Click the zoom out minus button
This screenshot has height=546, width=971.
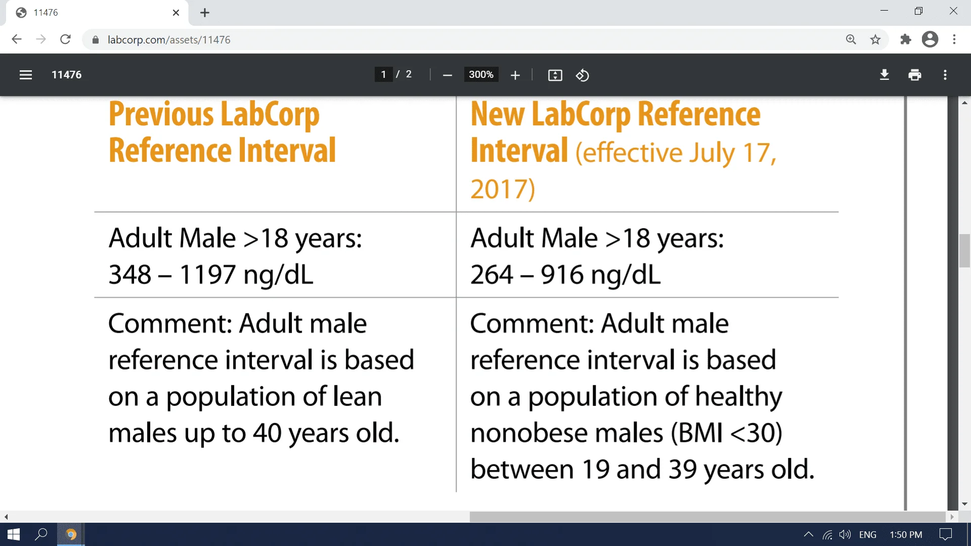[447, 75]
